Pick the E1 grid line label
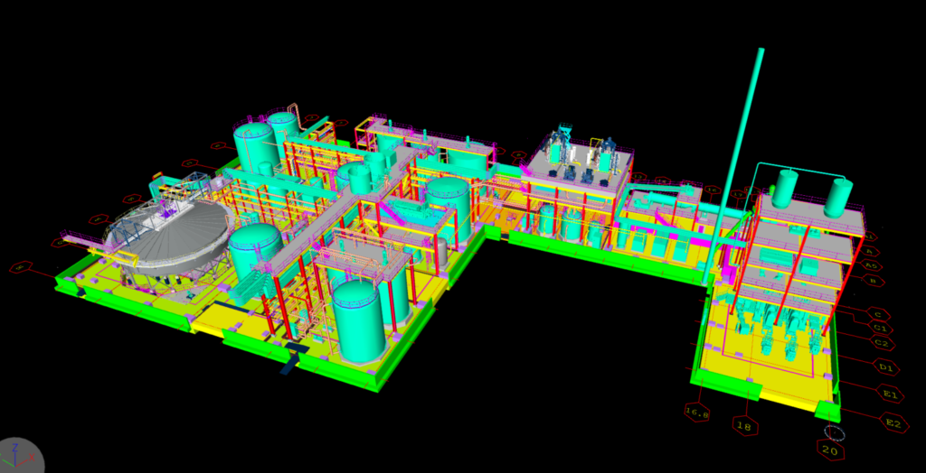Image resolution: width=926 pixels, height=473 pixels. 890,394
